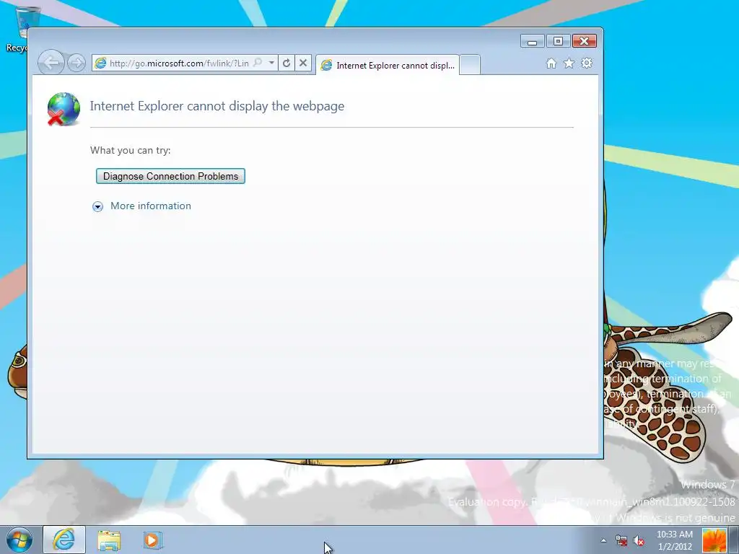This screenshot has width=739, height=554.
Task: Click the 'More information' link text
Action: [151, 206]
